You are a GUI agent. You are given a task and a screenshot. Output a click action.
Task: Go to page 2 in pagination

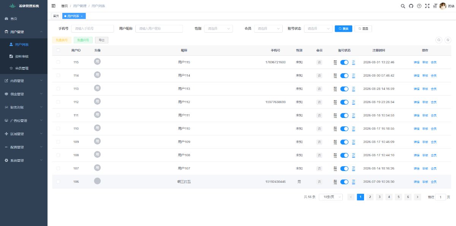click(370, 197)
